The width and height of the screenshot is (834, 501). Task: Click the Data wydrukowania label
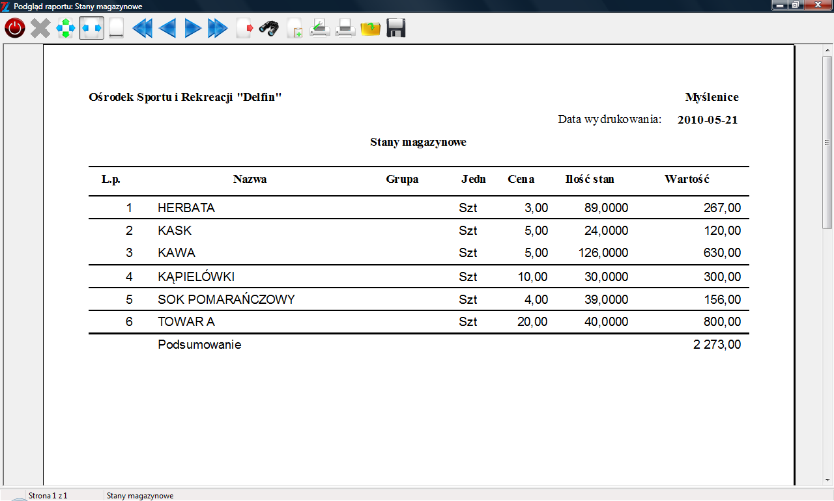click(x=610, y=120)
